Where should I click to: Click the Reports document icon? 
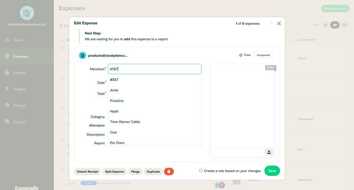[x=7, y=72]
